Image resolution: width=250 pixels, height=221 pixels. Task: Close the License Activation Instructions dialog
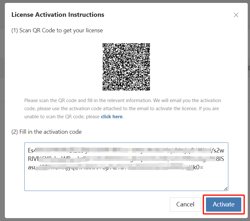(236, 15)
